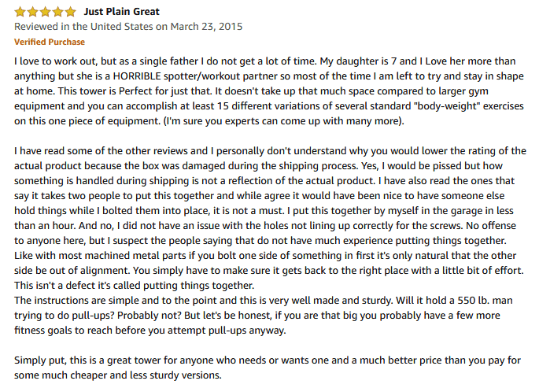Click the line 'This isn't a defect'
The width and height of the screenshot is (539, 388).
pyautogui.click(x=134, y=285)
